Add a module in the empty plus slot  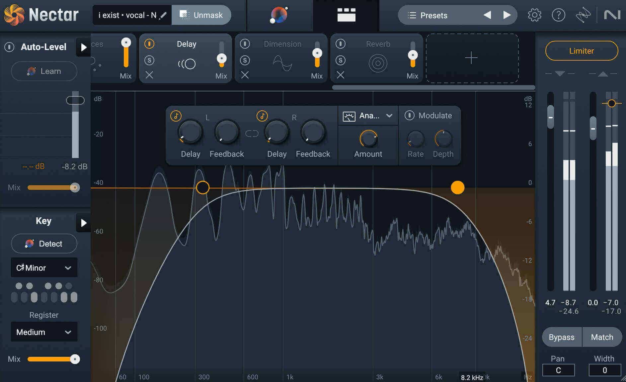(x=472, y=58)
